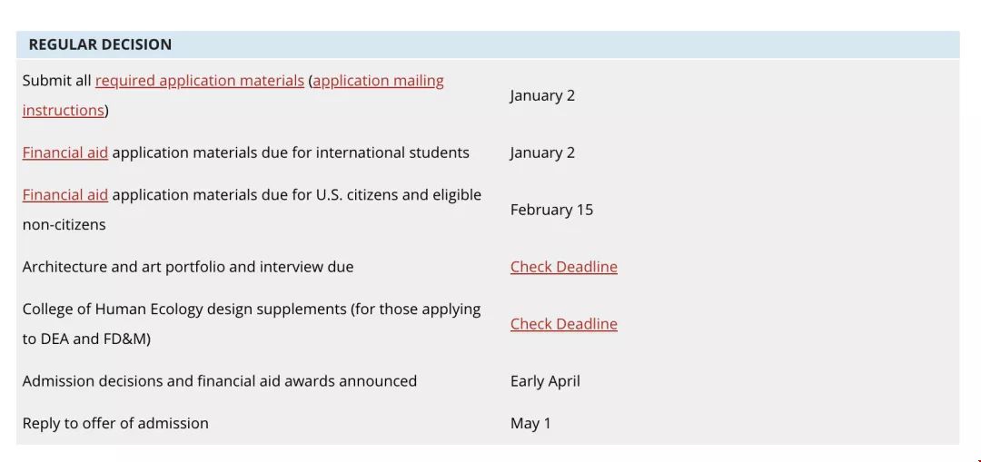Screen dimensions: 981x462
Task: Click the Early April announcement date
Action: click(x=545, y=381)
